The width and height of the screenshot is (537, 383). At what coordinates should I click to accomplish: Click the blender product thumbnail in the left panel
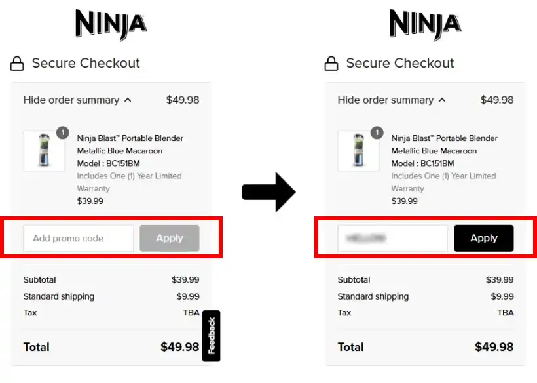pos(44,151)
